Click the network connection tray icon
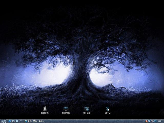 [x=149, y=121]
